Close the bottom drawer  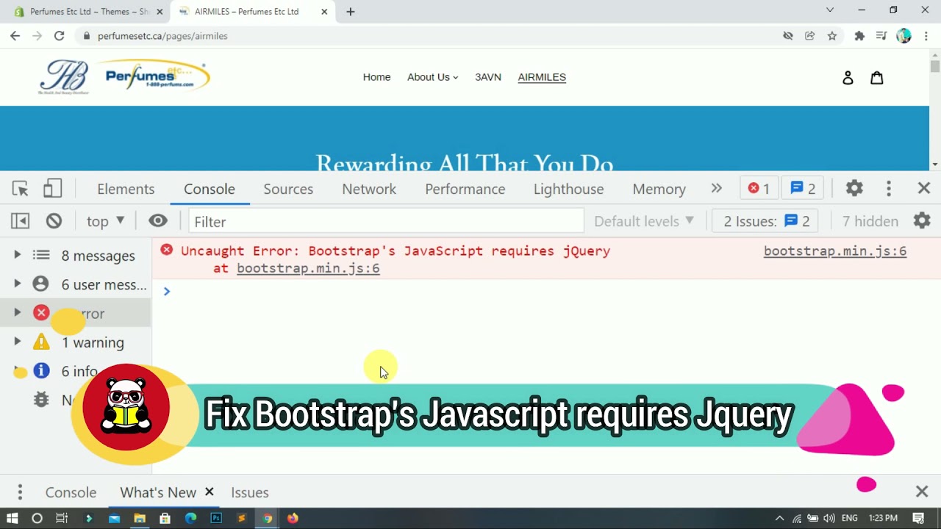922,491
